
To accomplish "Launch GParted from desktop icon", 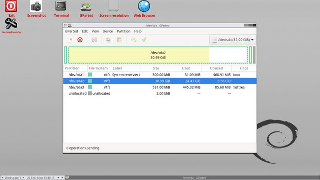I will (x=86, y=7).
